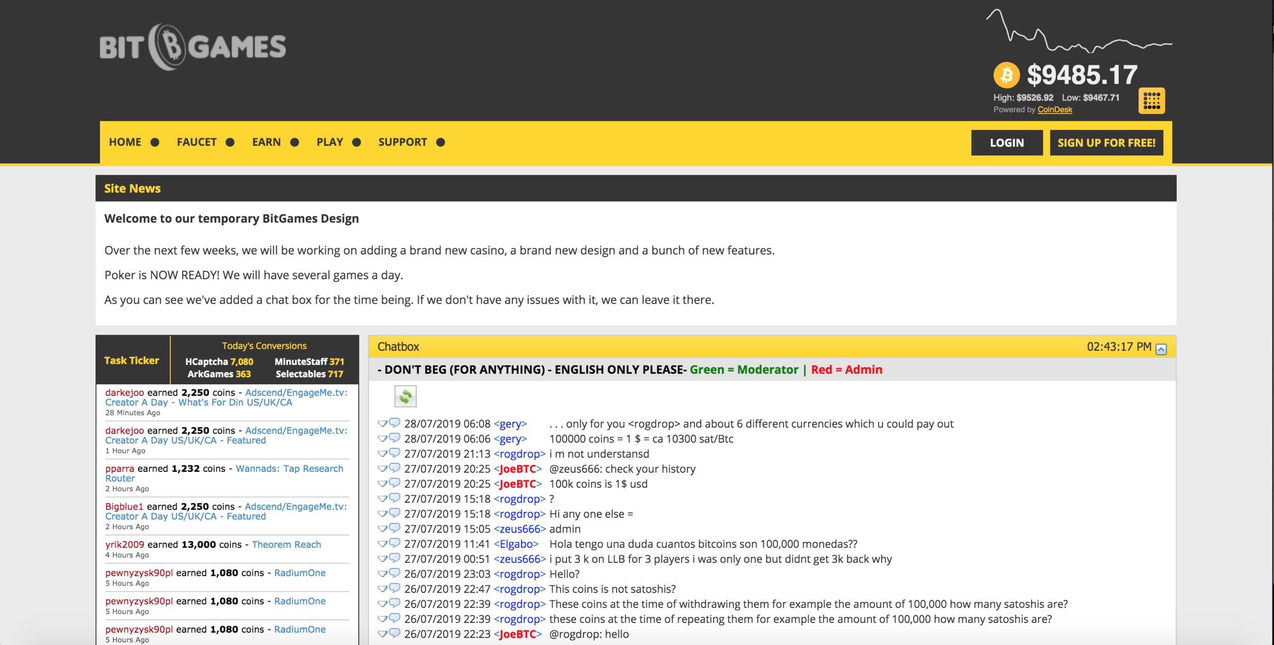Screen dimensions: 1274x645
Task: Click the chat bubble icon on gery message
Action: pyautogui.click(x=394, y=424)
